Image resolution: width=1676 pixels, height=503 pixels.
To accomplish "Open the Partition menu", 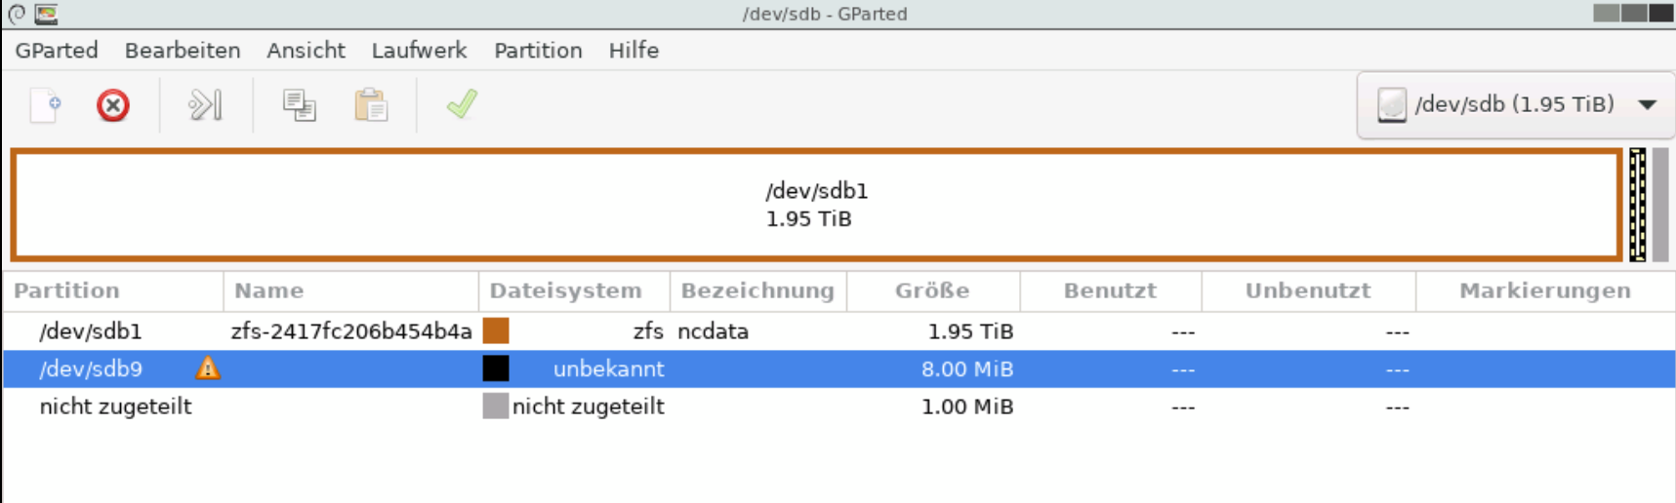I will tap(538, 51).
